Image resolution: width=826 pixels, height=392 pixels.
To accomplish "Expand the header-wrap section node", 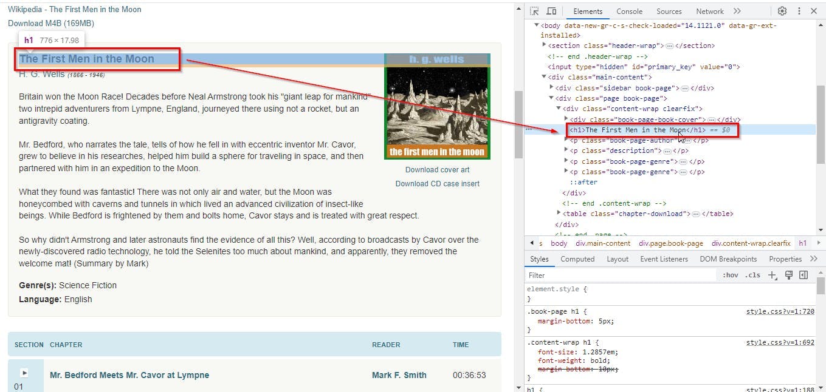I will point(545,45).
